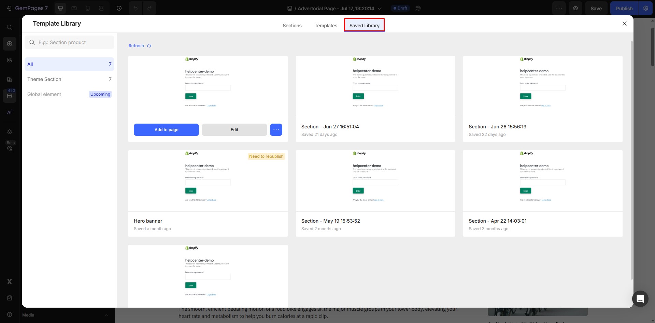Close the Template Library dialog
Viewport: 655px width, 323px height.
[x=624, y=24]
